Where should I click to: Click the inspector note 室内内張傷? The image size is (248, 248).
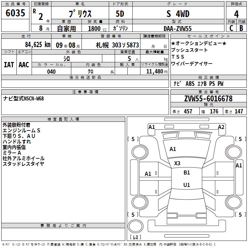pyautogui.click(x=14, y=147)
